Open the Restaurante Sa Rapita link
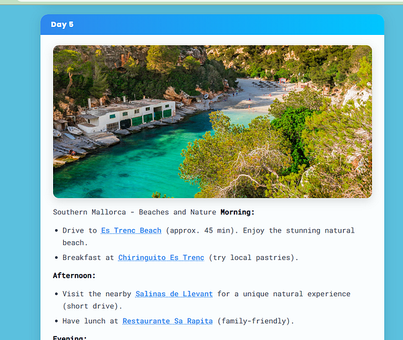403x340 pixels. [167, 321]
